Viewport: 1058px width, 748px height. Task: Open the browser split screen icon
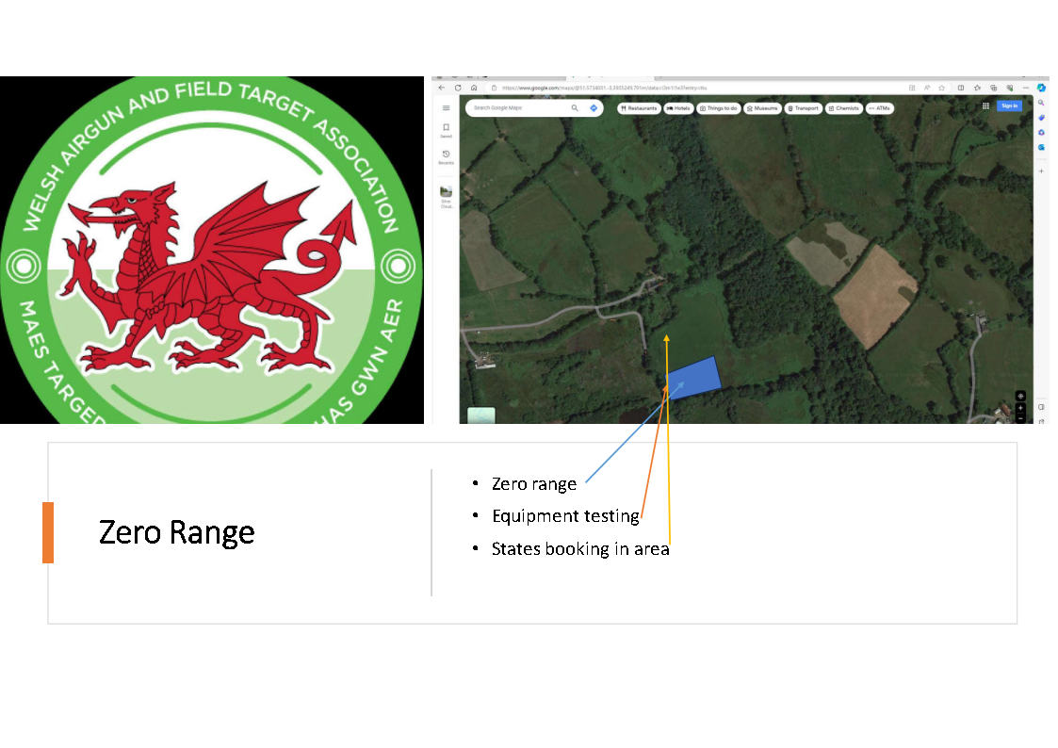pos(961,88)
